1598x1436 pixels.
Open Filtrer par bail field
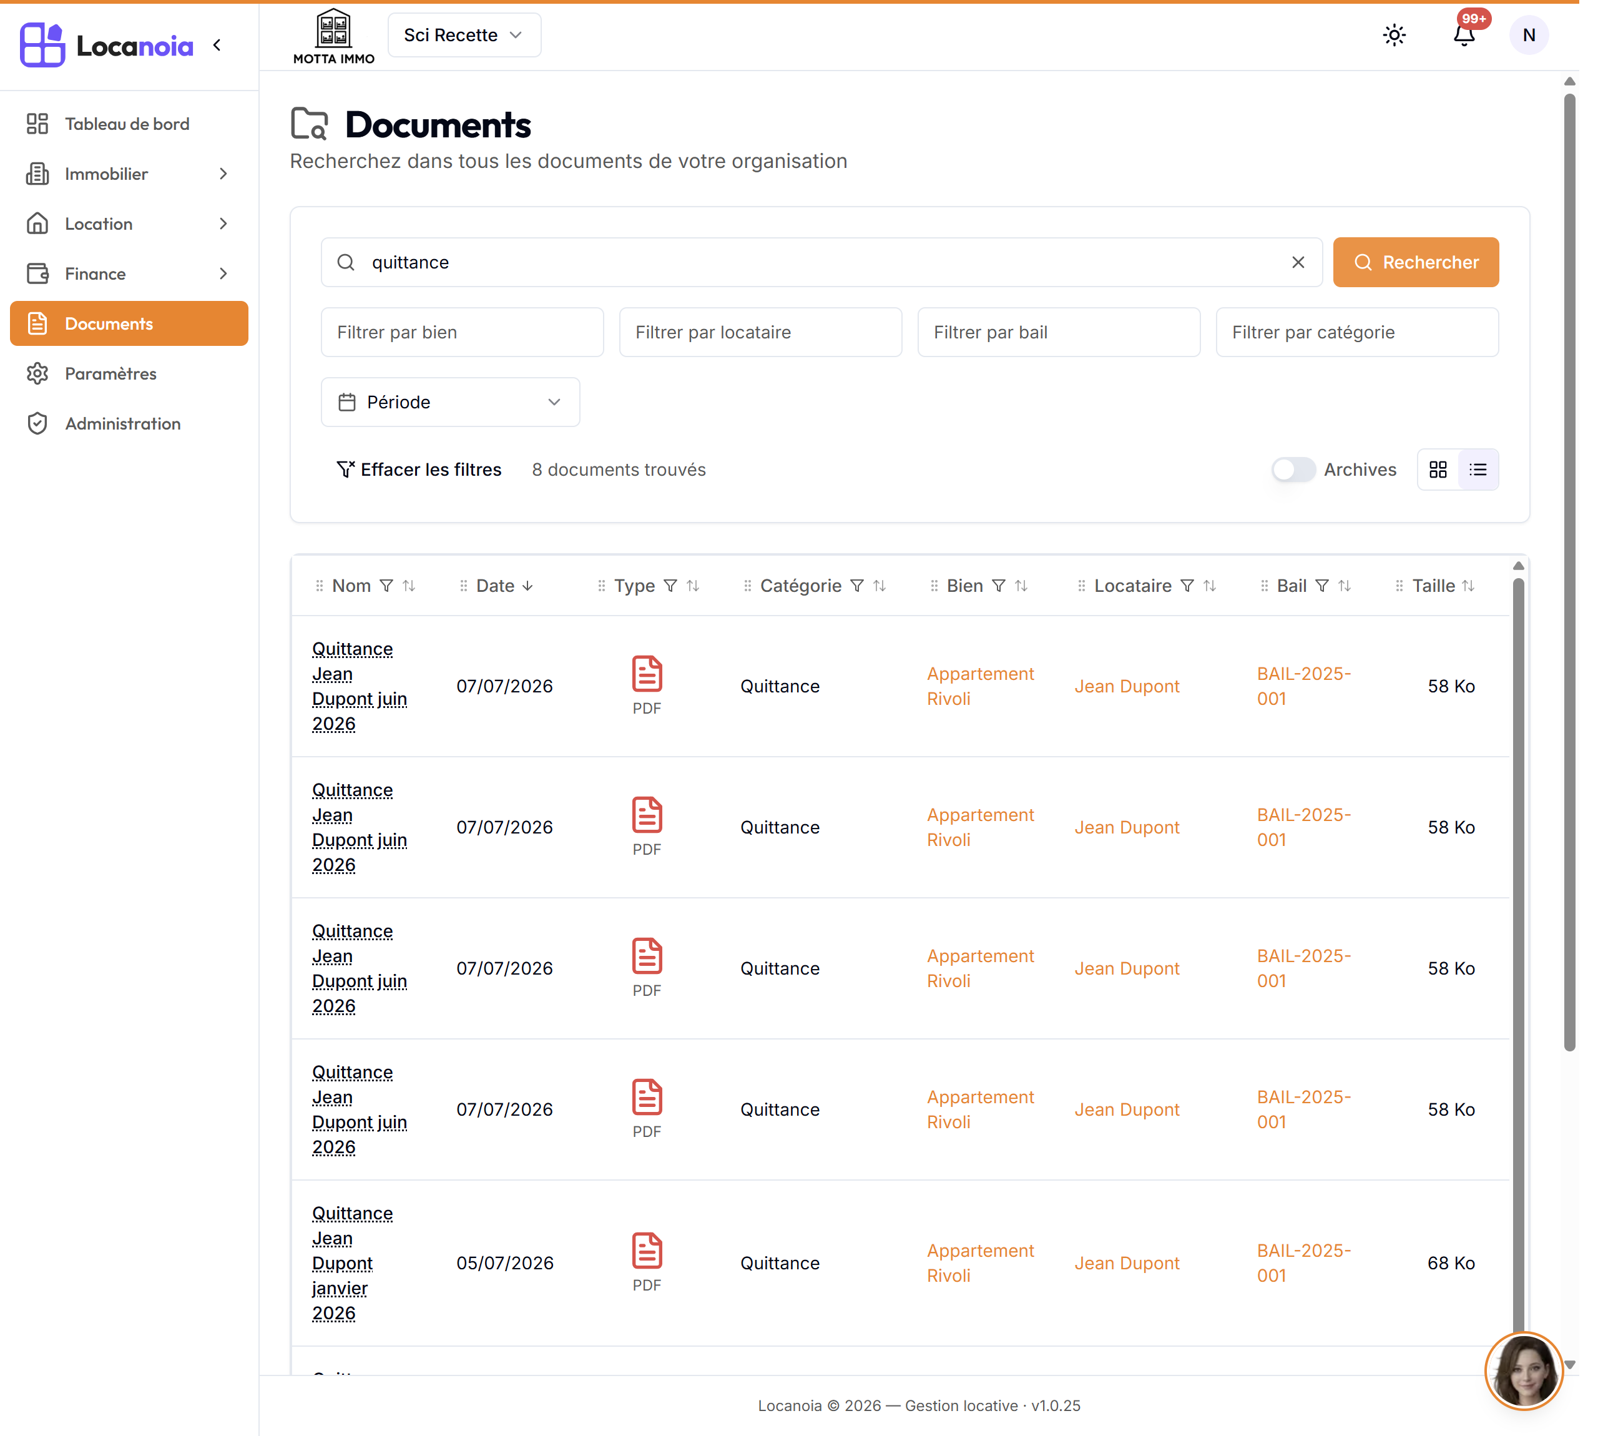(x=1059, y=333)
